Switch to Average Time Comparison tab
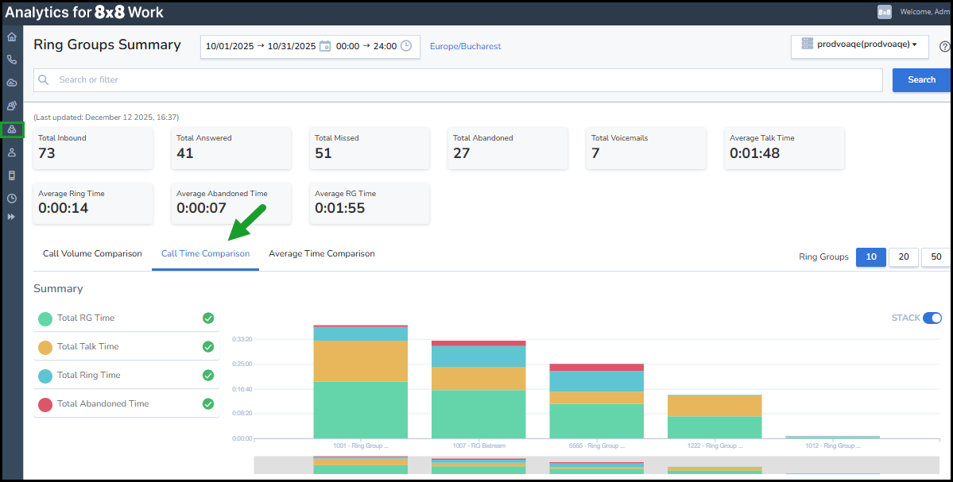Image resolution: width=953 pixels, height=482 pixels. click(321, 254)
